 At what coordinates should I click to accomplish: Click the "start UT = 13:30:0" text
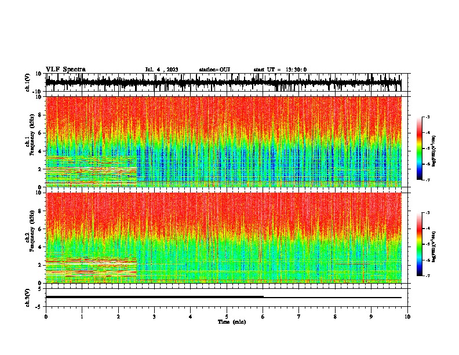280,70
